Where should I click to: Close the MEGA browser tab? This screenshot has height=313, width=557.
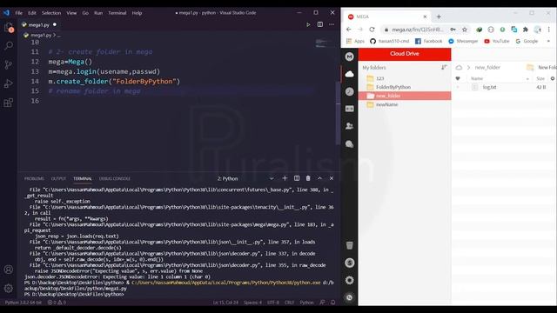[425, 17]
